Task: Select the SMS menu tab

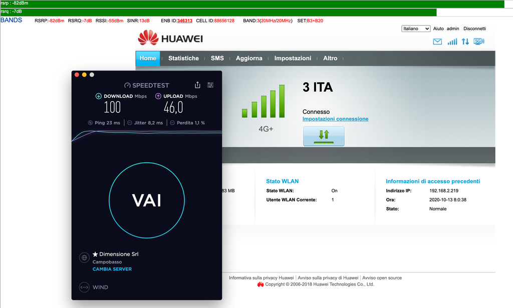Action: click(x=217, y=58)
